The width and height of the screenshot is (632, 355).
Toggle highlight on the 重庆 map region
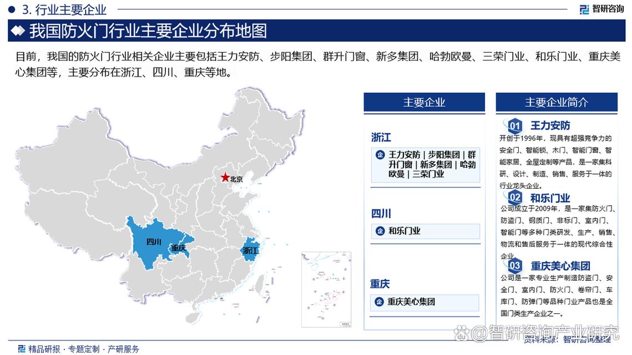[179, 248]
